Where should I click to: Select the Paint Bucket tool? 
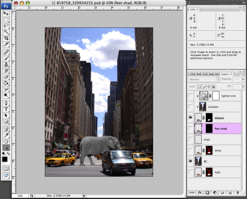click(6, 83)
